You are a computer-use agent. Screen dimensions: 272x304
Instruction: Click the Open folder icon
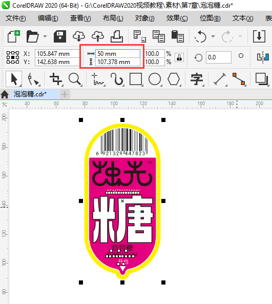(x=32, y=36)
